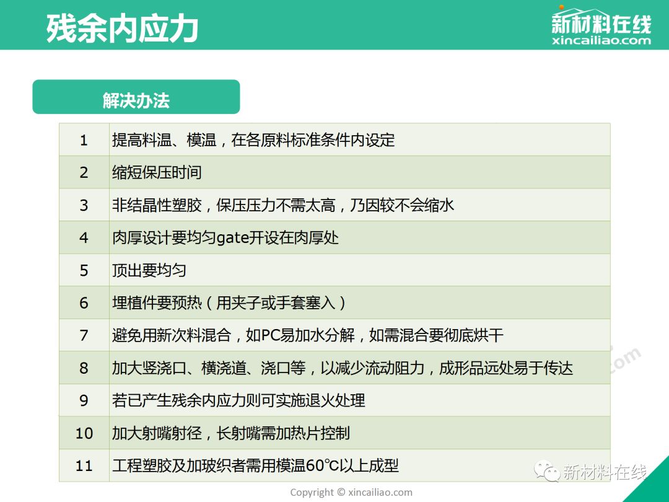Click the 新材料在线 watermark text at bottom right
The image size is (669, 502).
click(605, 472)
